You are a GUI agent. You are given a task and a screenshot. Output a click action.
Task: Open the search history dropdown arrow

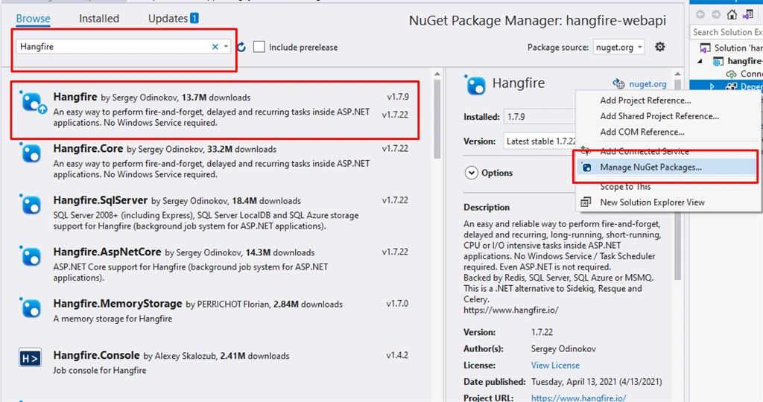226,47
